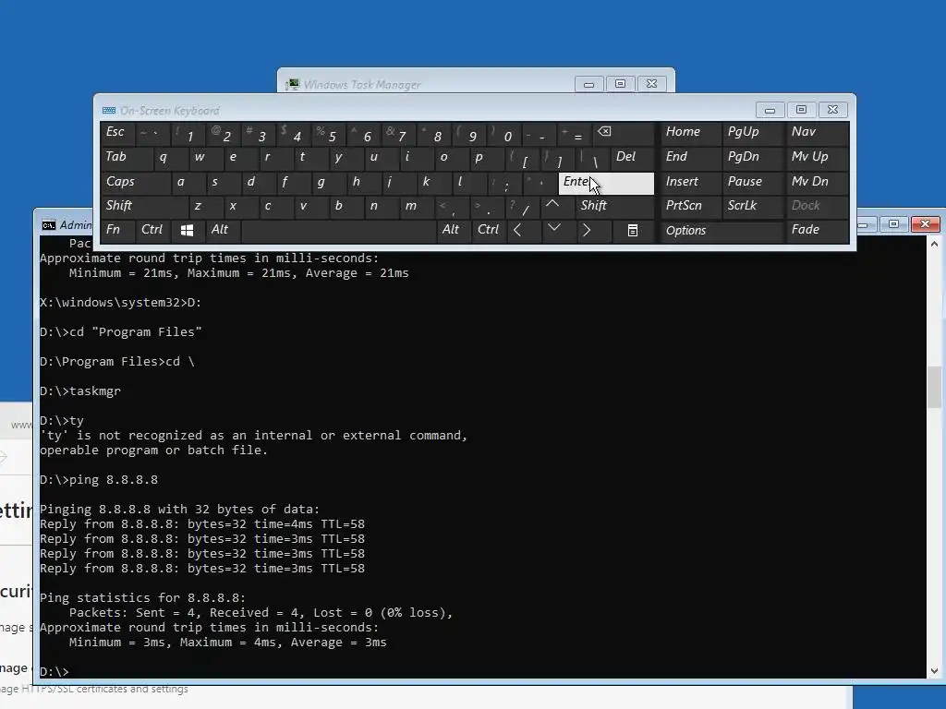The width and height of the screenshot is (946, 709).
Task: Click command prompt scrollbar down arrow
Action: coord(935,670)
